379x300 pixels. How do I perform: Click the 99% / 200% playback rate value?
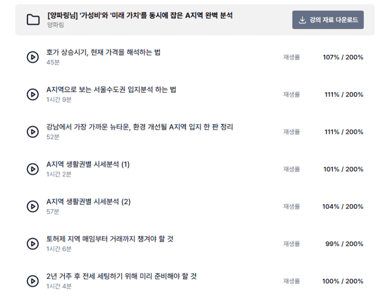pyautogui.click(x=344, y=244)
